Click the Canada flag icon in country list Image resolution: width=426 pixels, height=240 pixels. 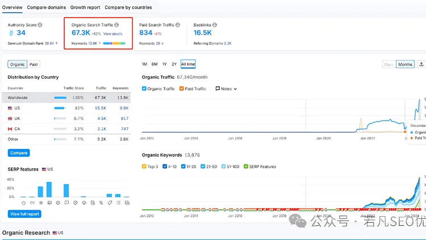(10, 129)
